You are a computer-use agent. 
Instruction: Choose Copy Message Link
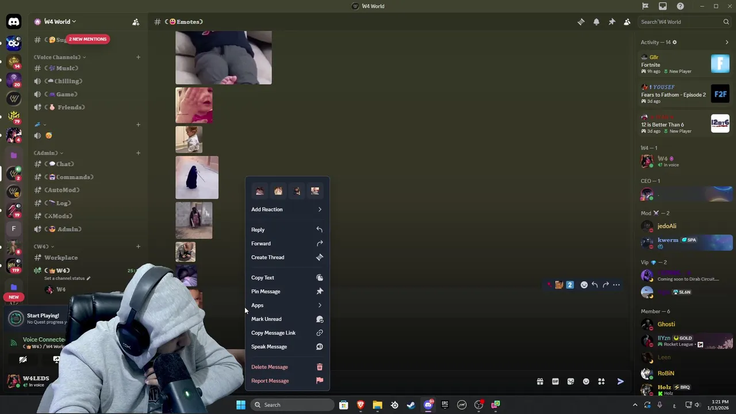(287, 333)
